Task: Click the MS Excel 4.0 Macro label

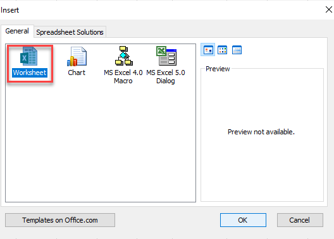Action: (123, 77)
